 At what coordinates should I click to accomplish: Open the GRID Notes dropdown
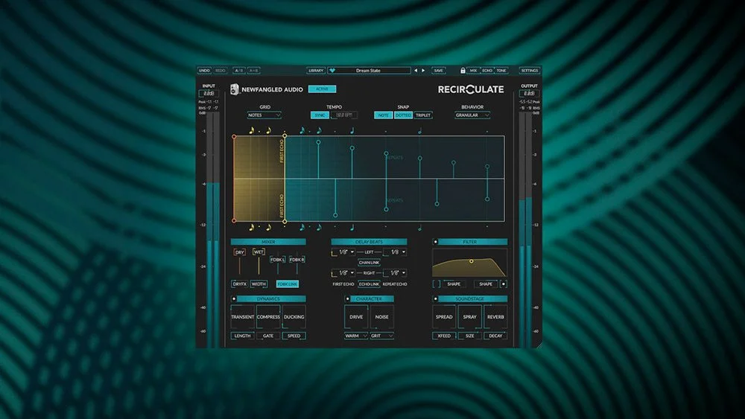click(264, 115)
